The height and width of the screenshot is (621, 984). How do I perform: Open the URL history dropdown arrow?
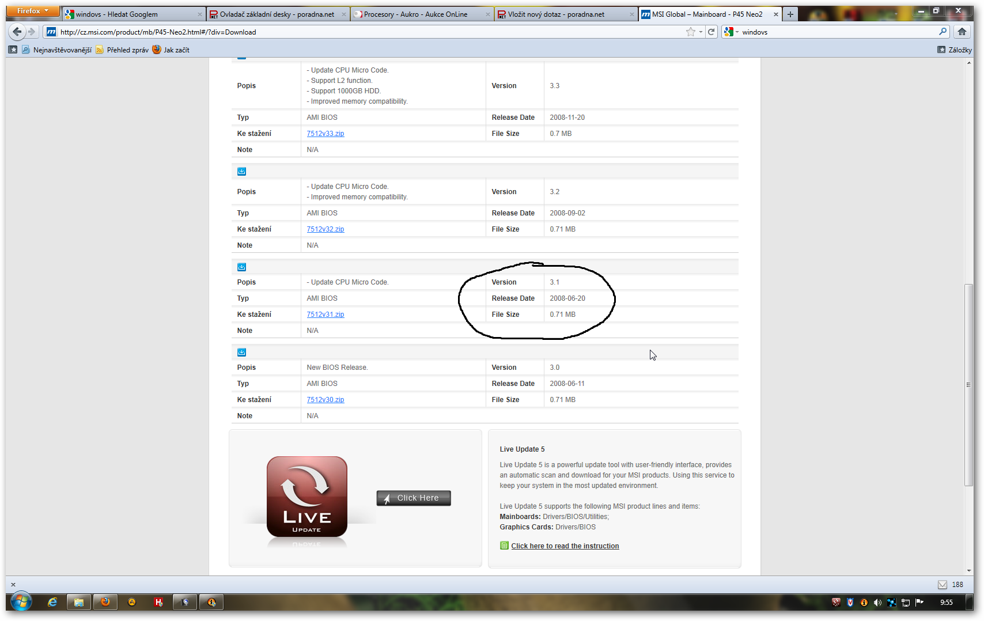coord(701,32)
